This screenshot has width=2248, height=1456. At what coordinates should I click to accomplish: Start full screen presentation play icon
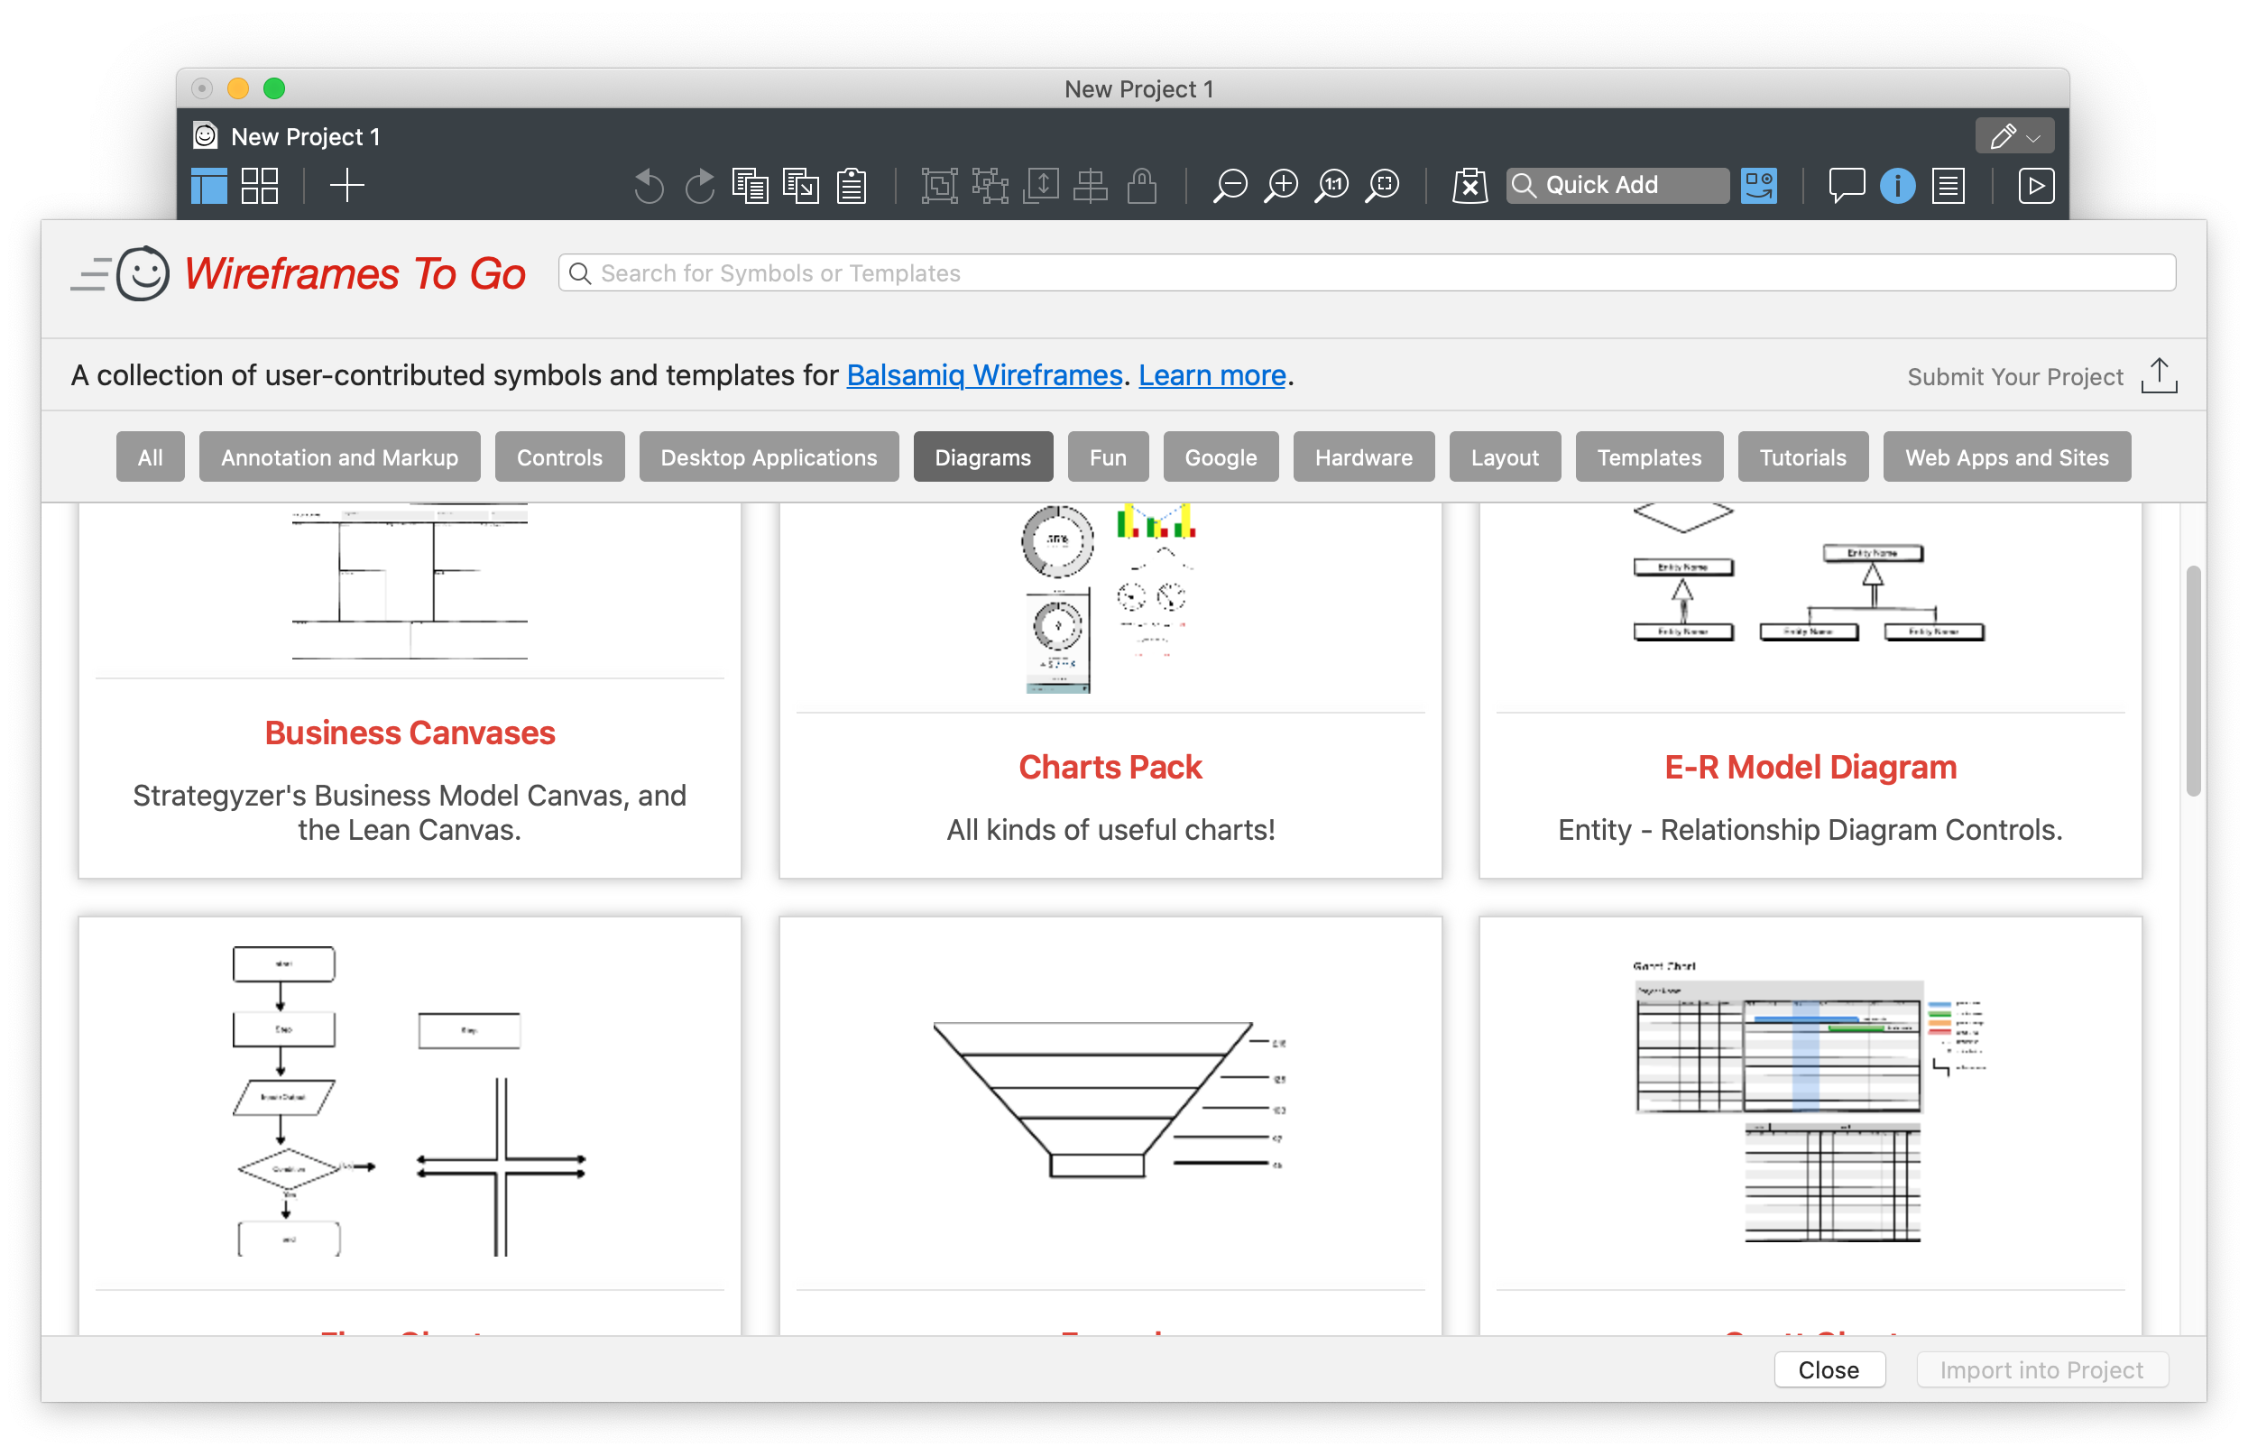(2035, 185)
